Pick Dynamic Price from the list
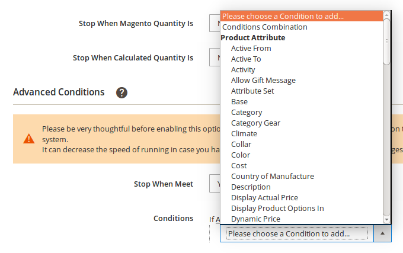 255,219
